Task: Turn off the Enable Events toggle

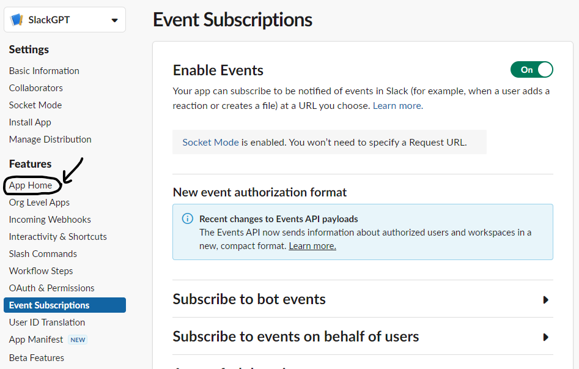Action: [x=531, y=70]
